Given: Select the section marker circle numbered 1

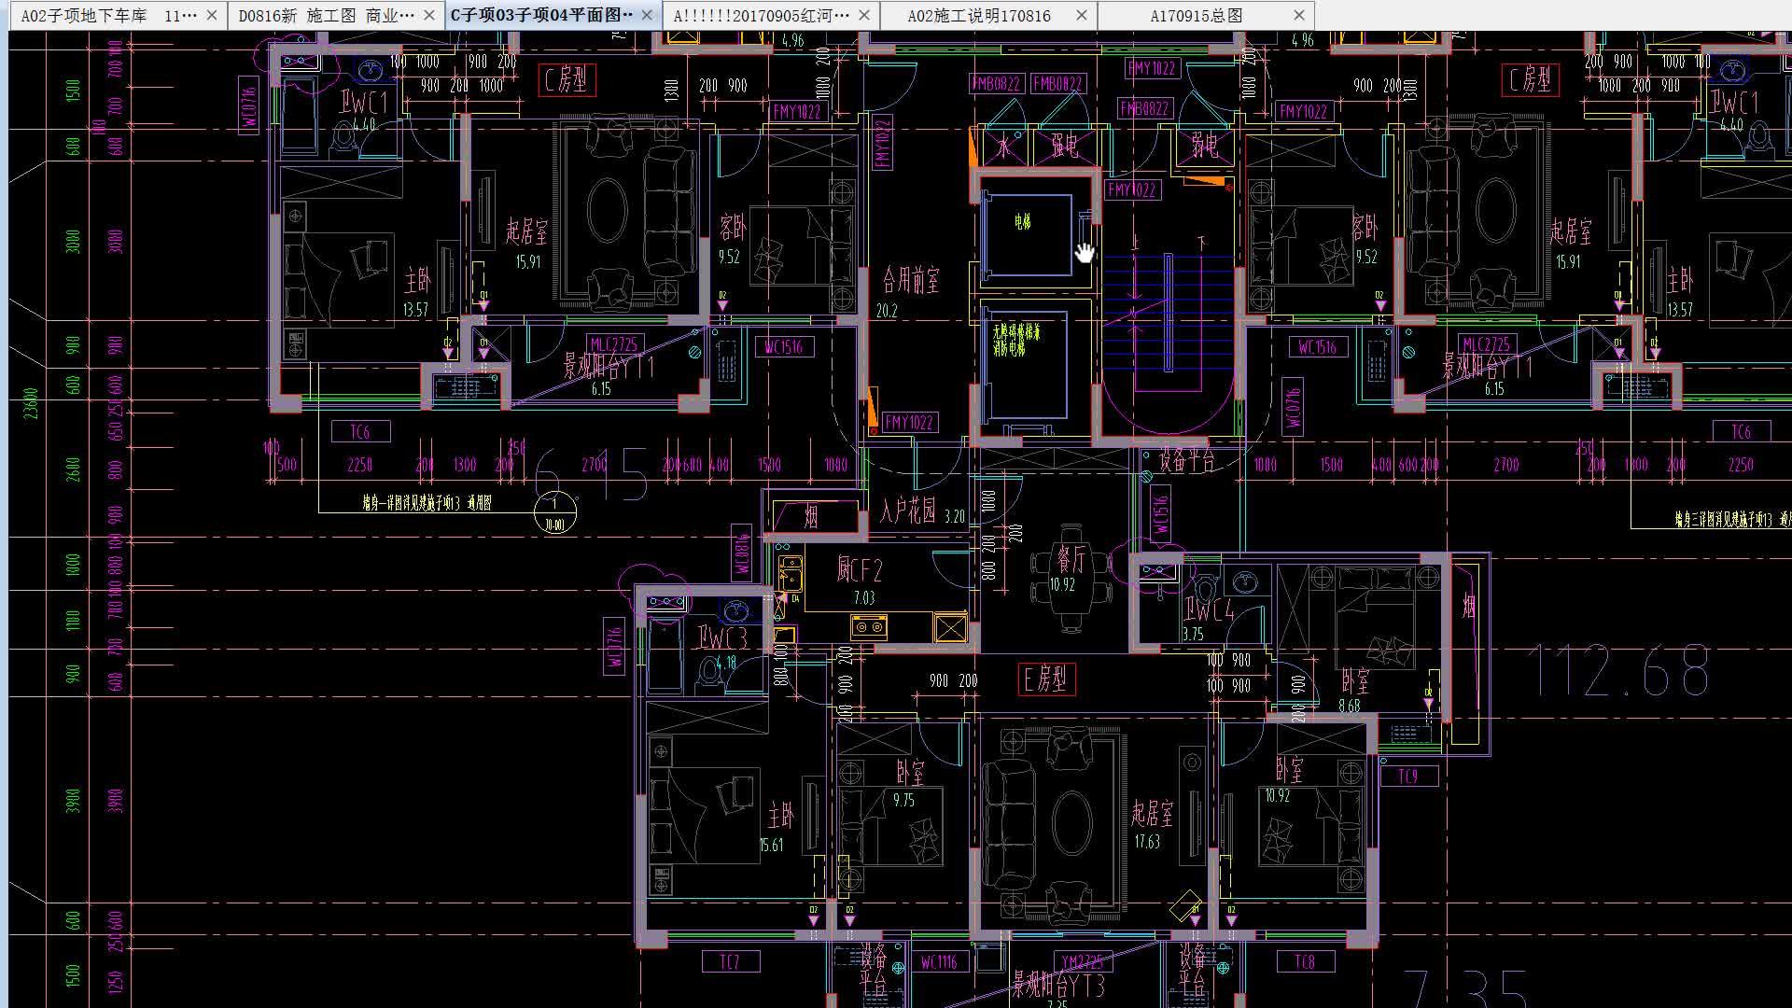Looking at the screenshot, I should click(553, 513).
